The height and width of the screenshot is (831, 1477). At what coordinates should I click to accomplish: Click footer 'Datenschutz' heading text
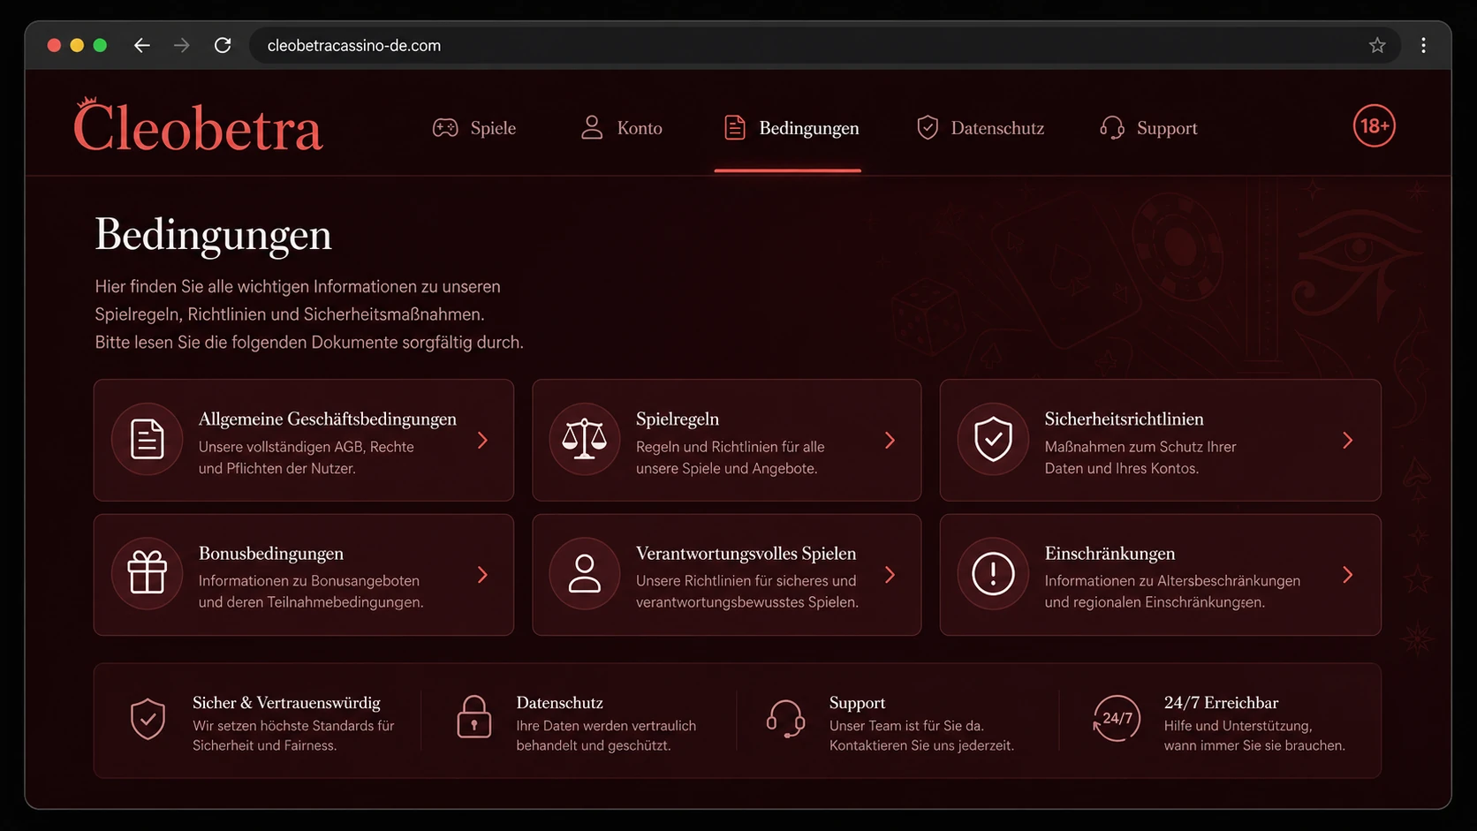[560, 703]
